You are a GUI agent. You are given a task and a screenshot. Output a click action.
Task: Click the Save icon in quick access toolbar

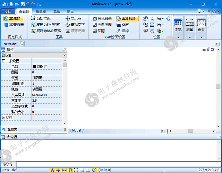[x=22, y=4]
